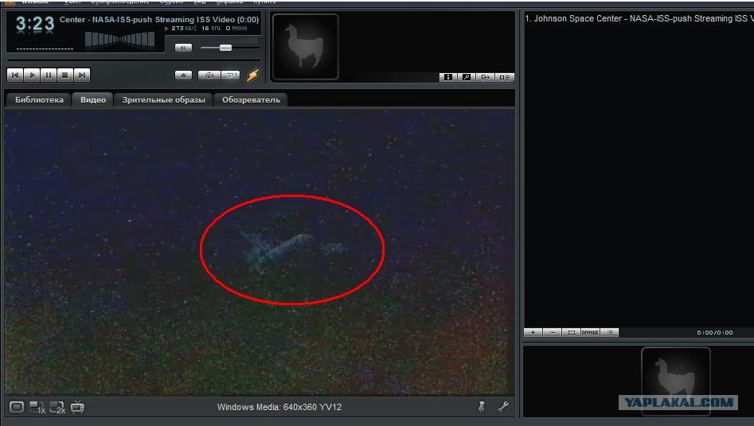The height and width of the screenshot is (426, 754).
Task: Click the МОНО channel indicator
Action: [236, 29]
